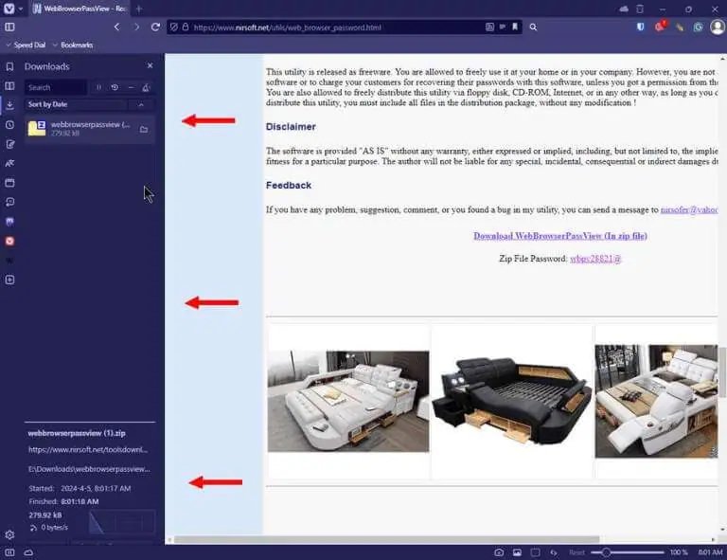Click the black bed advertisement image
The image size is (727, 560).
pos(512,401)
